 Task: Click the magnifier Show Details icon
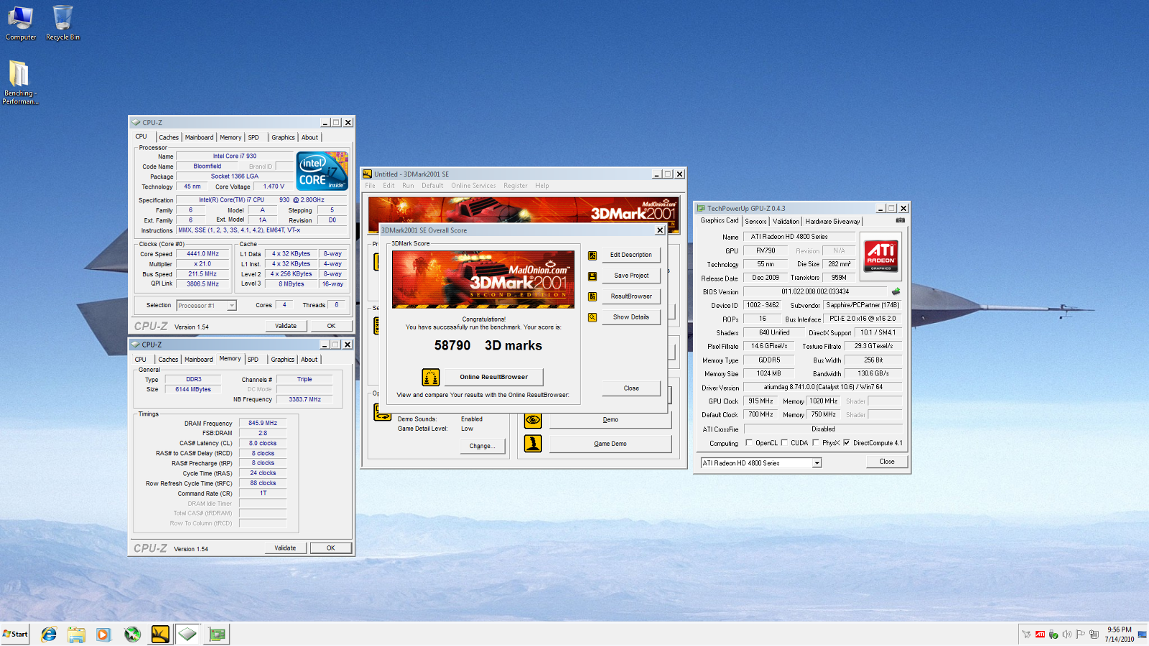click(x=592, y=317)
